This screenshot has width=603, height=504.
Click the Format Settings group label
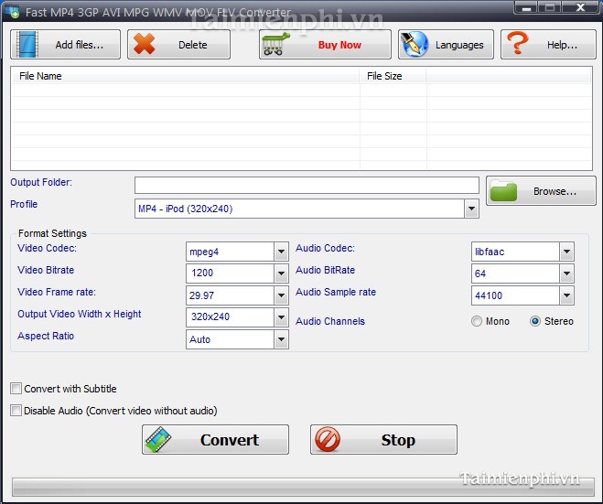tap(53, 233)
